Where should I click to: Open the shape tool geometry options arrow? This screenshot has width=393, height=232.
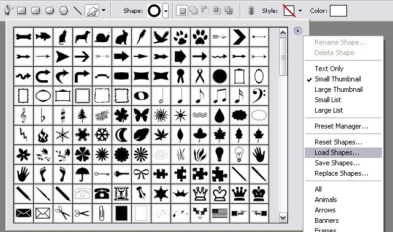coord(104,10)
